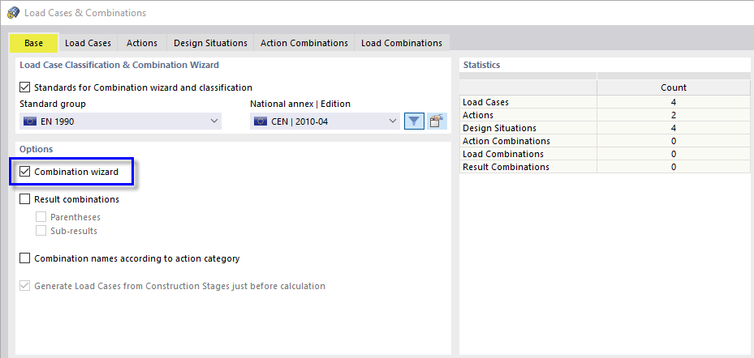Select the Result Combinations row in Statistics
The width and height of the screenshot is (754, 358).
(506, 167)
